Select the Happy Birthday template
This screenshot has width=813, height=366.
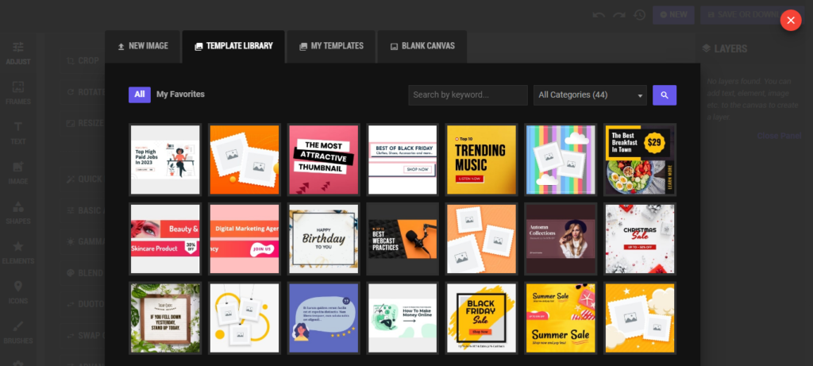[323, 238]
